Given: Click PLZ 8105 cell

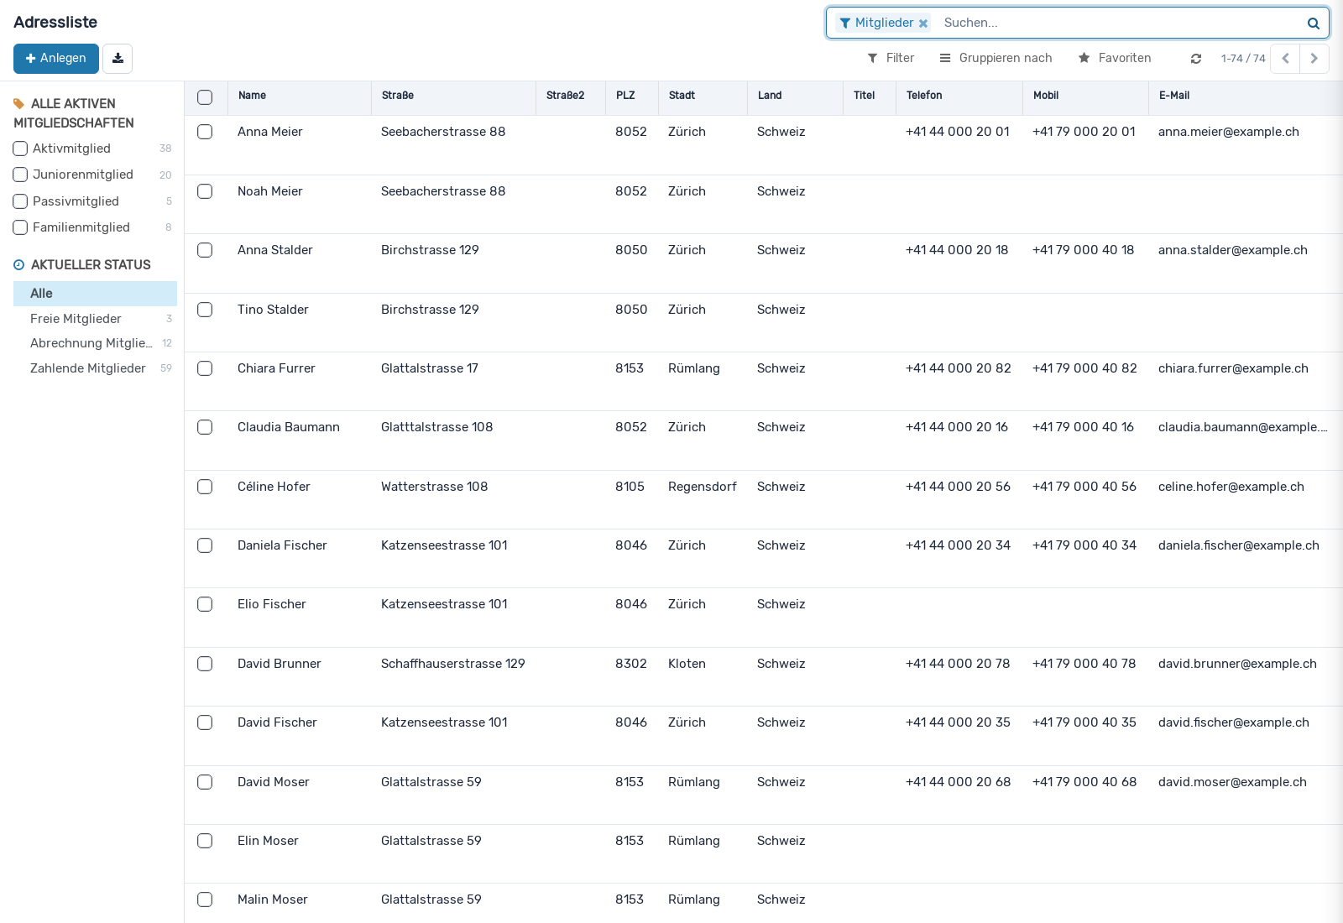Looking at the screenshot, I should [x=630, y=487].
